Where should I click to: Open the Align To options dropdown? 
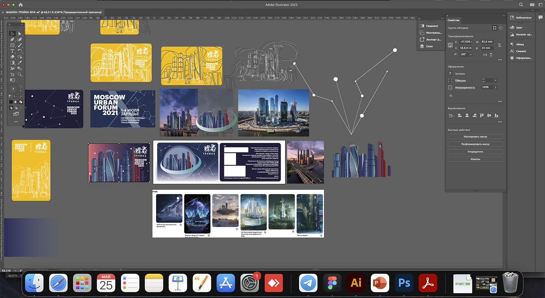click(451, 116)
